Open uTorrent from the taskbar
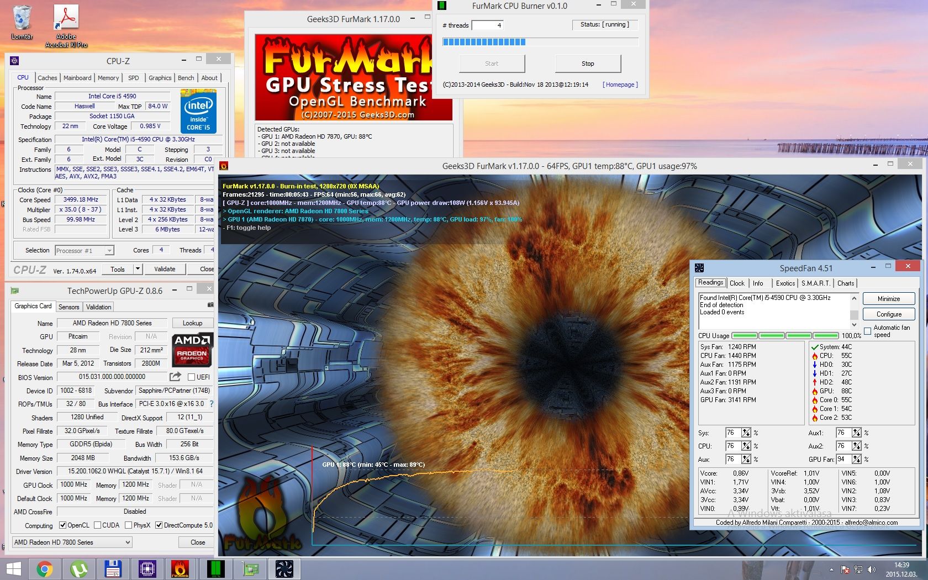The width and height of the screenshot is (928, 580). [x=80, y=569]
